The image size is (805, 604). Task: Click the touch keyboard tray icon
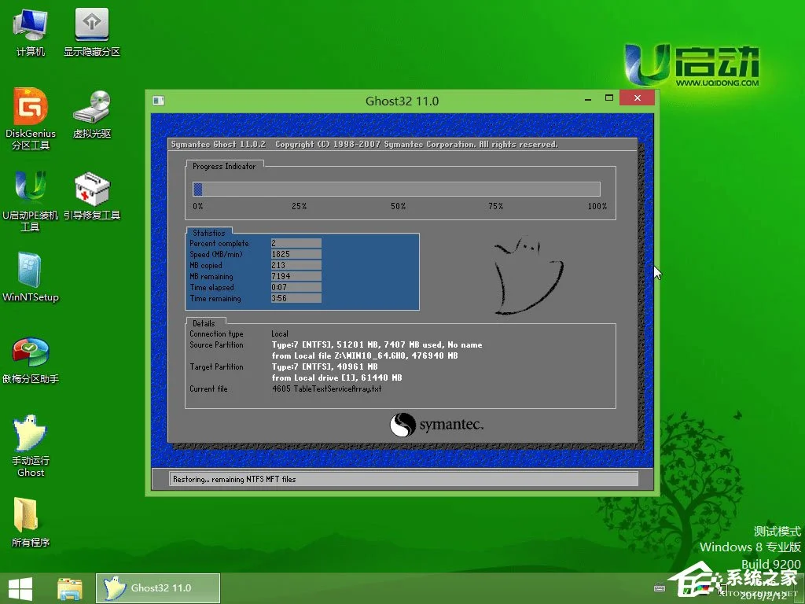(x=660, y=588)
